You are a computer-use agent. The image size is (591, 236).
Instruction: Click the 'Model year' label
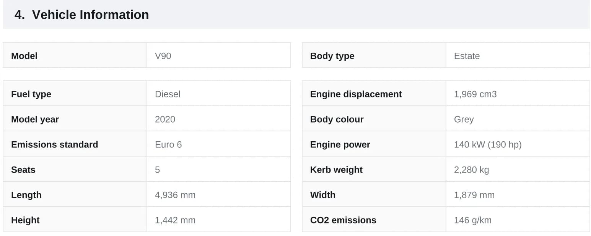click(x=35, y=119)
